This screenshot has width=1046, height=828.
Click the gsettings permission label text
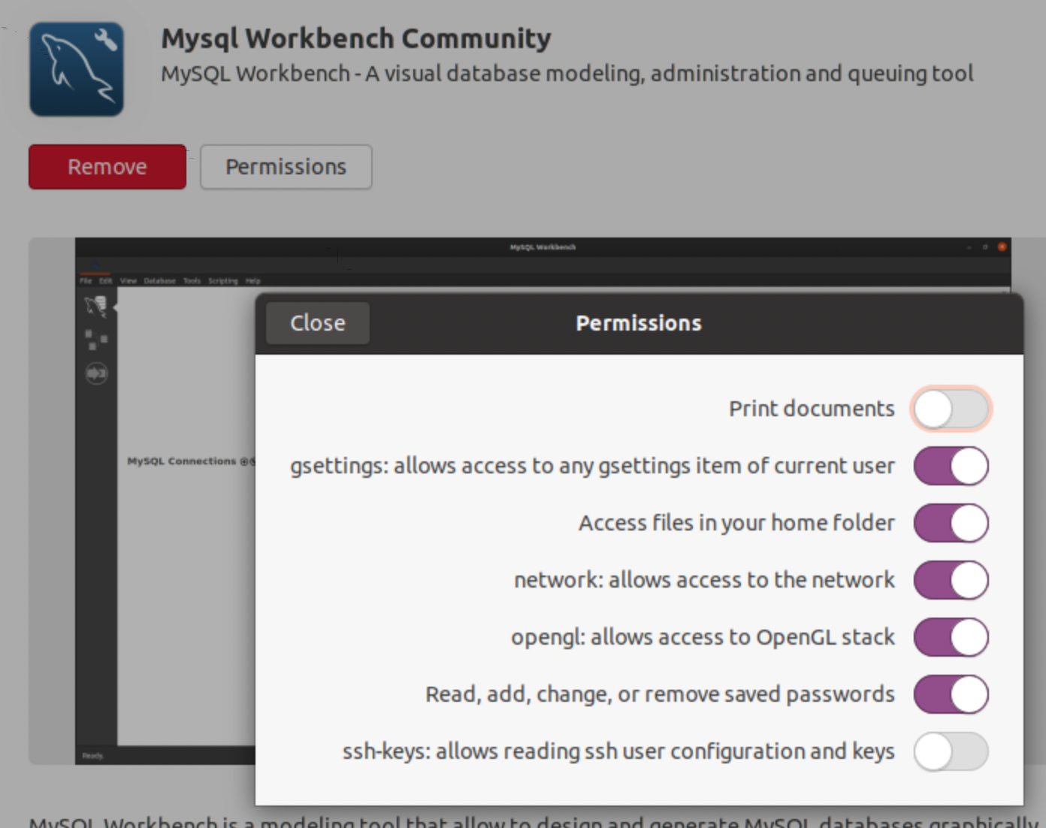coord(592,466)
